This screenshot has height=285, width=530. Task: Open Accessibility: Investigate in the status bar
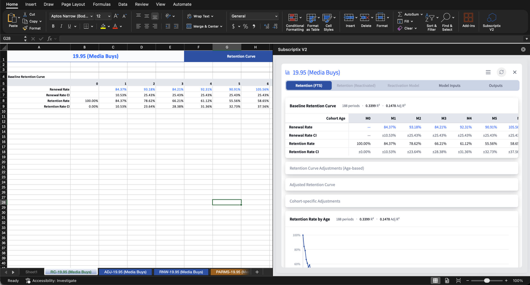(51, 280)
